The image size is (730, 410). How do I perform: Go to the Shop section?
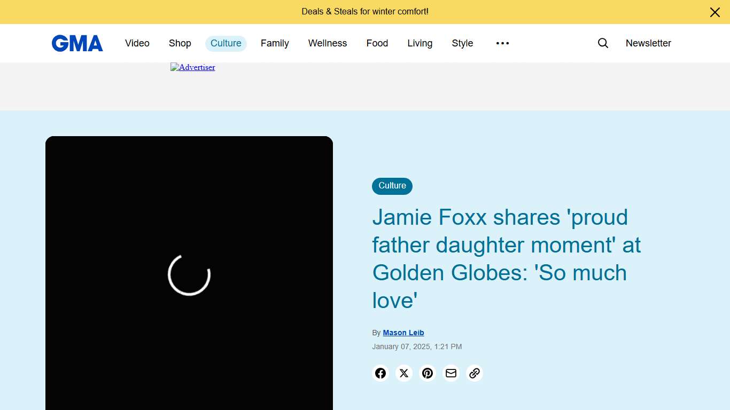coord(180,43)
